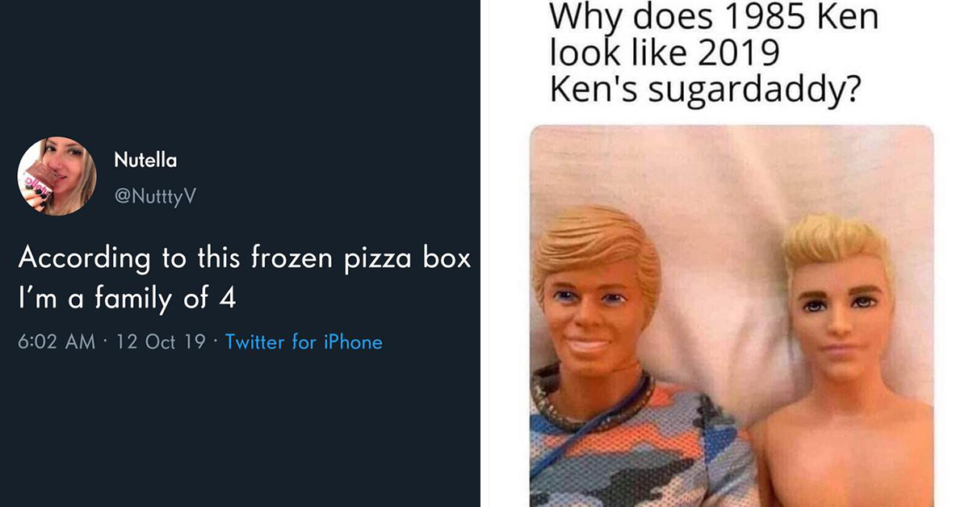Select the "I'm a family of 4" line
The image size is (969, 507).
pyautogui.click(x=127, y=299)
